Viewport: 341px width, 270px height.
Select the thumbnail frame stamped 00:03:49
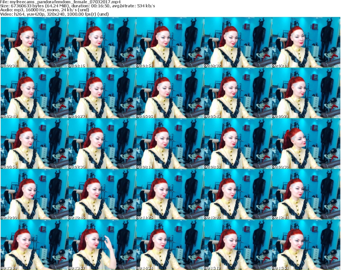(34, 93)
